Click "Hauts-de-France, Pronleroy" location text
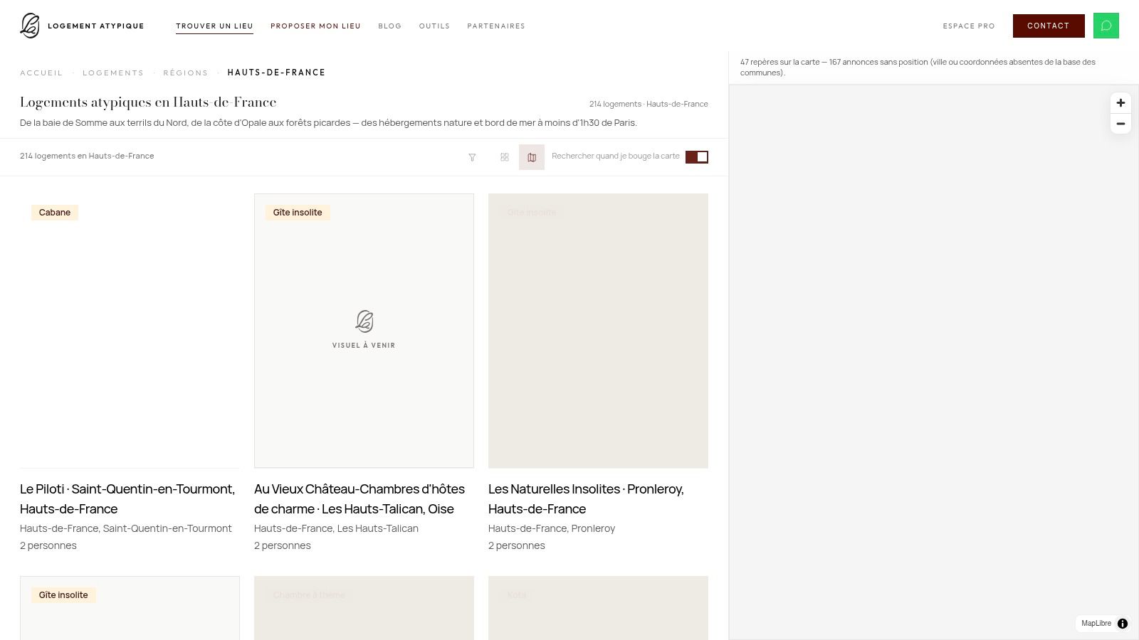The image size is (1139, 640). [x=552, y=528]
